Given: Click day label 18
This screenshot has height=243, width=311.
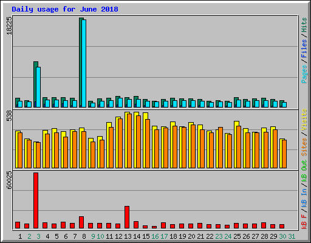Looking at the screenshot, I should (173, 236).
